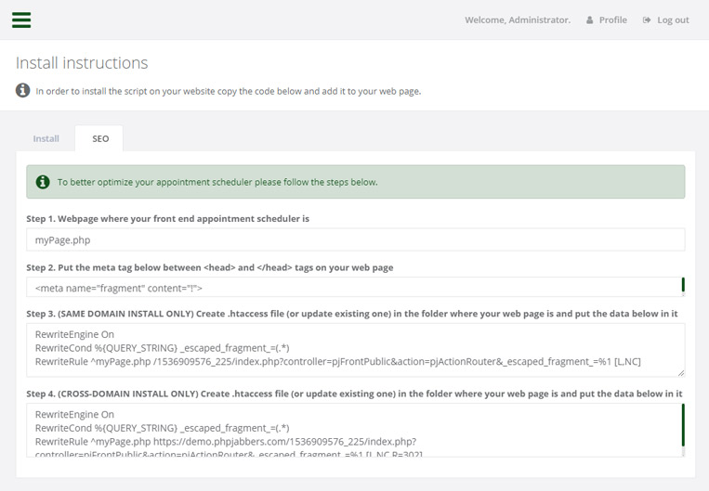Open the green hamburger menu
The height and width of the screenshot is (491, 709).
point(21,19)
